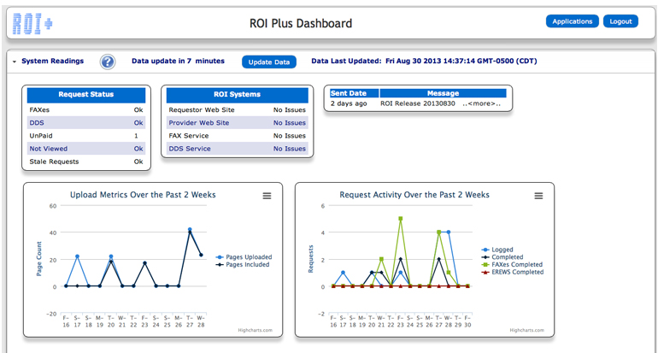
Task: Select the UnPaid row in Request Status
Action: click(x=88, y=135)
